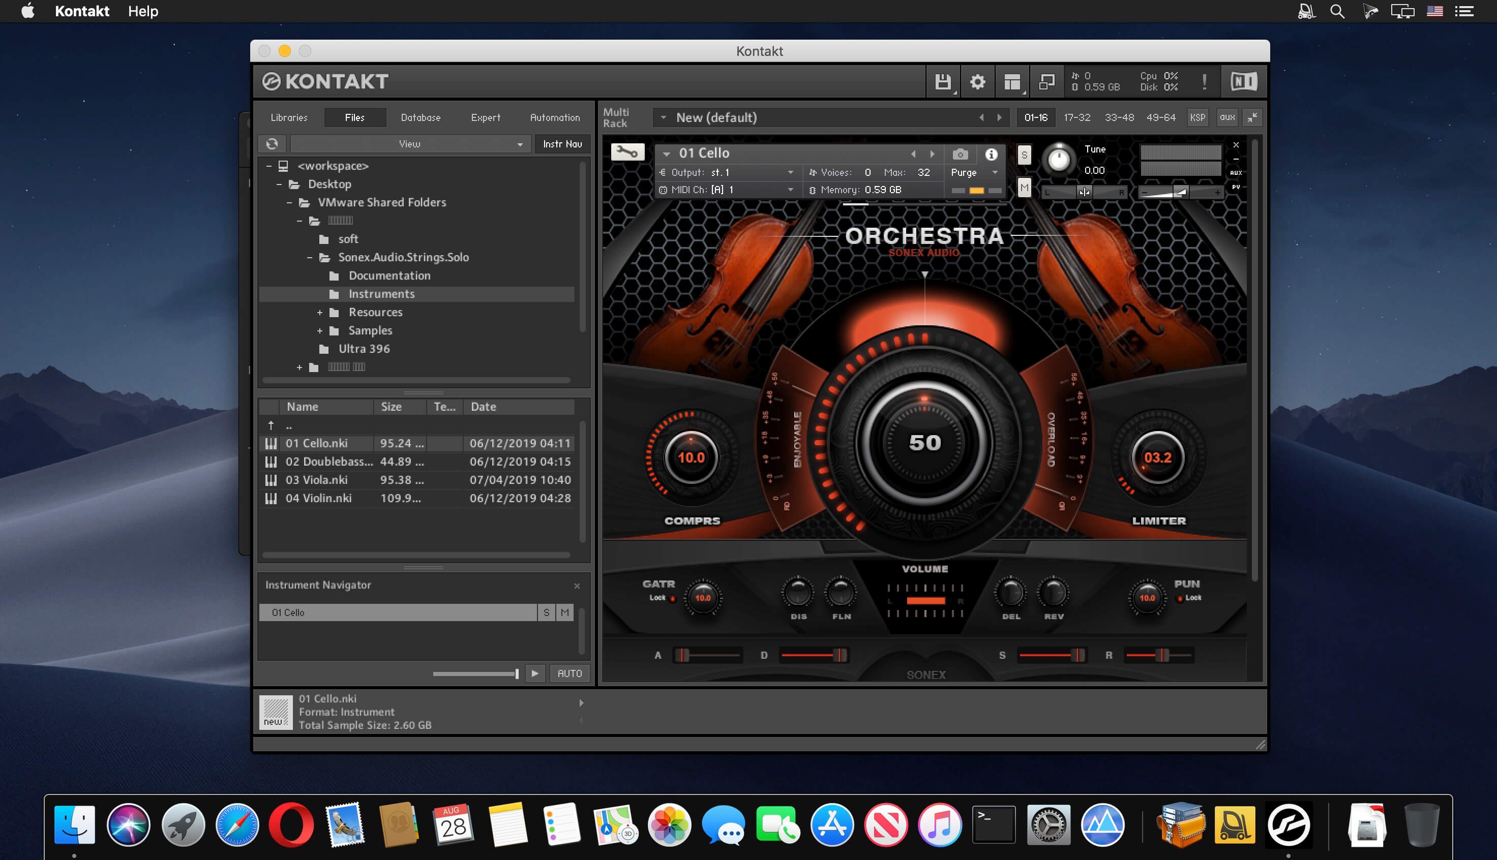The width and height of the screenshot is (1497, 860).
Task: Play audition preview button
Action: click(x=534, y=673)
